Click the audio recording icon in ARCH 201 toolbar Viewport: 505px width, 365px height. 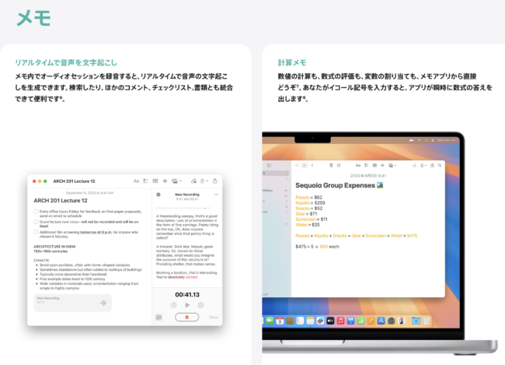coord(166,181)
